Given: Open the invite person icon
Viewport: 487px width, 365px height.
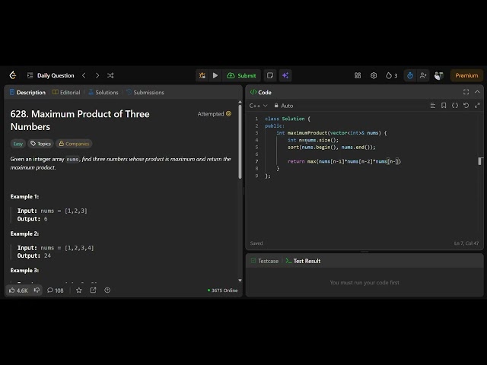Looking at the screenshot, I should pos(423,75).
